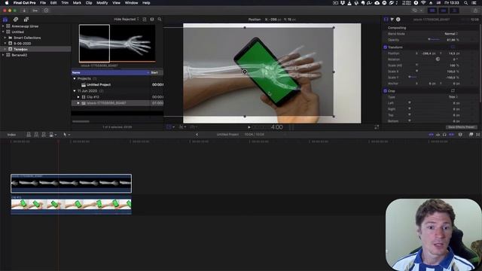Open the Libraries sidebar icon
This screenshot has width=482, height=271.
pos(5,20)
